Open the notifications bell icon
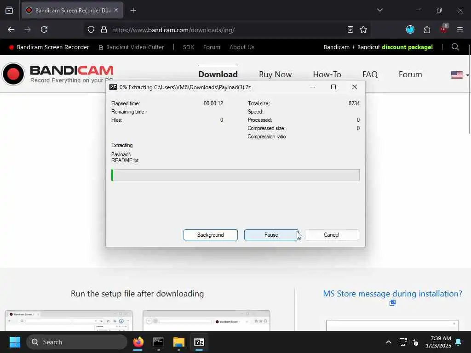Viewport: 471px width, 353px height. tap(459, 342)
